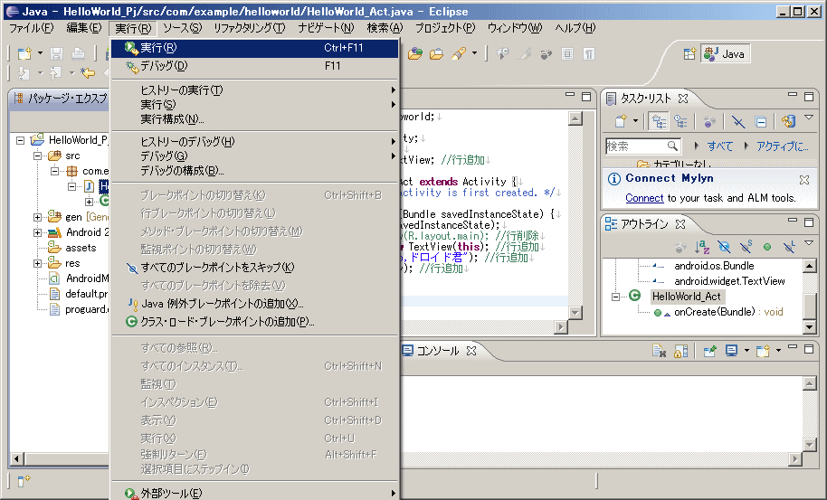Toggle alphabetical Sort in Outline
Image resolution: width=827 pixels, height=500 pixels.
point(702,247)
